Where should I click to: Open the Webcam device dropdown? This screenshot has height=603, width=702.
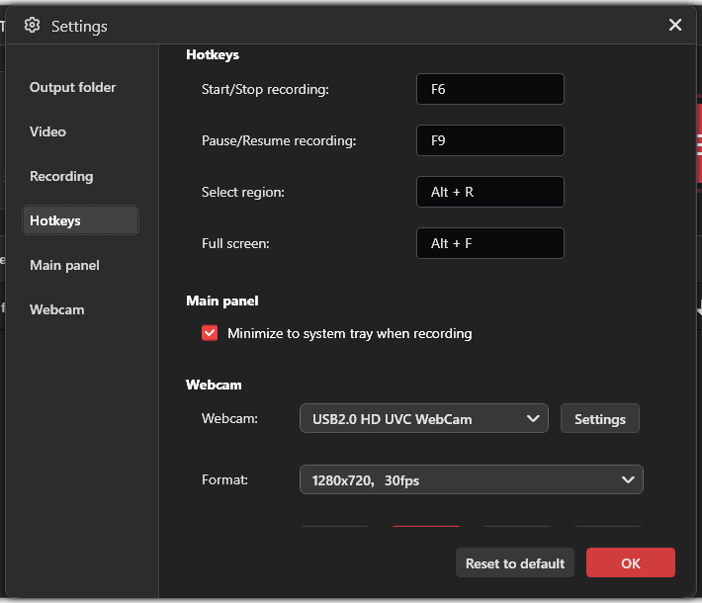pos(424,418)
